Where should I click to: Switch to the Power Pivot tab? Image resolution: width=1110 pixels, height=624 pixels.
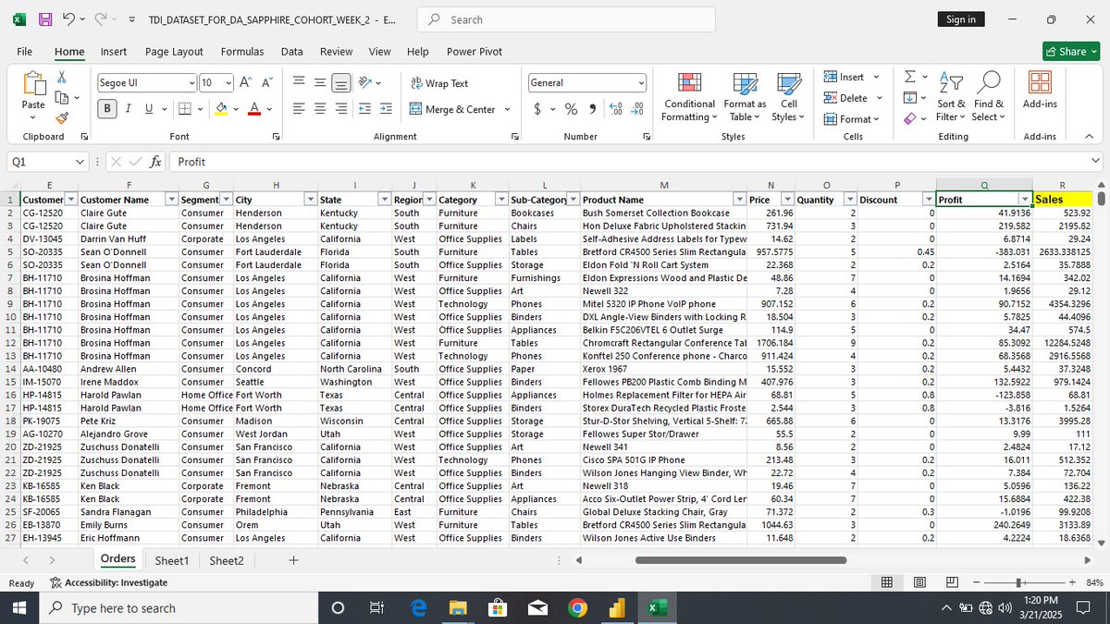tap(475, 52)
